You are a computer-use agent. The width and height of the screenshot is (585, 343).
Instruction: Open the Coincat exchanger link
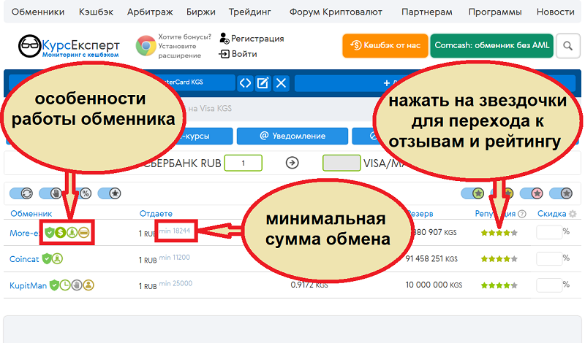pos(24,259)
